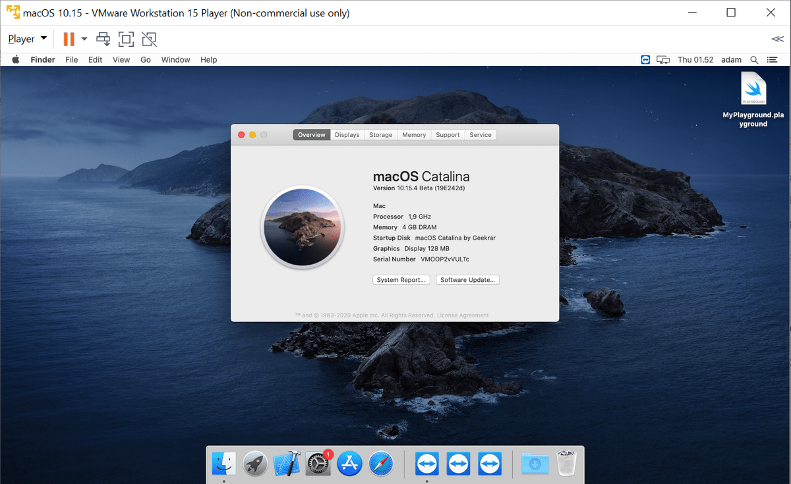
Task: Open Launchpad in the Dock
Action: 255,464
